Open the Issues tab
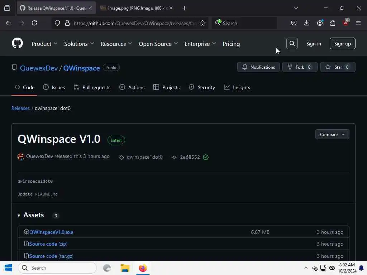The image size is (367, 275). [54, 87]
